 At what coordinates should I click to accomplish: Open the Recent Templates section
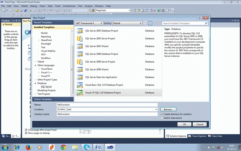coord(53,22)
